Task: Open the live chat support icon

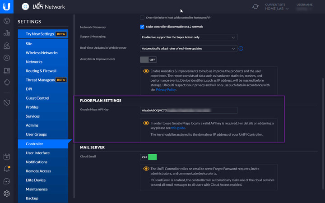Action: 7,181
